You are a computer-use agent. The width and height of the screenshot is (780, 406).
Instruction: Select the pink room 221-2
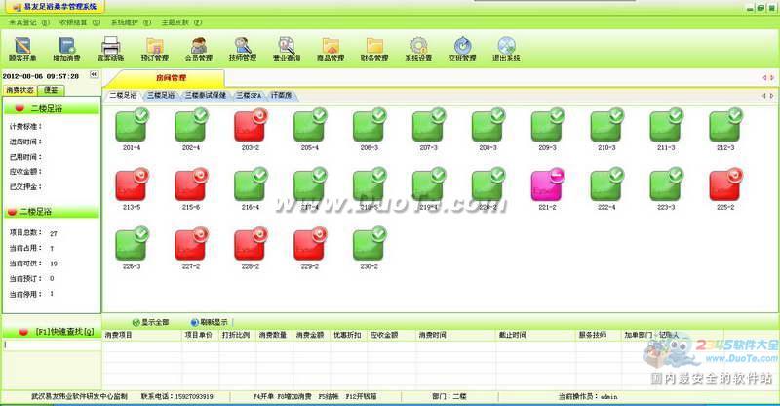click(547, 186)
